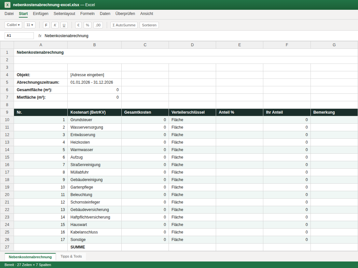Click the 01.01.2026 - 31.12.2026 cell
The image size is (358, 268).
point(94,82)
